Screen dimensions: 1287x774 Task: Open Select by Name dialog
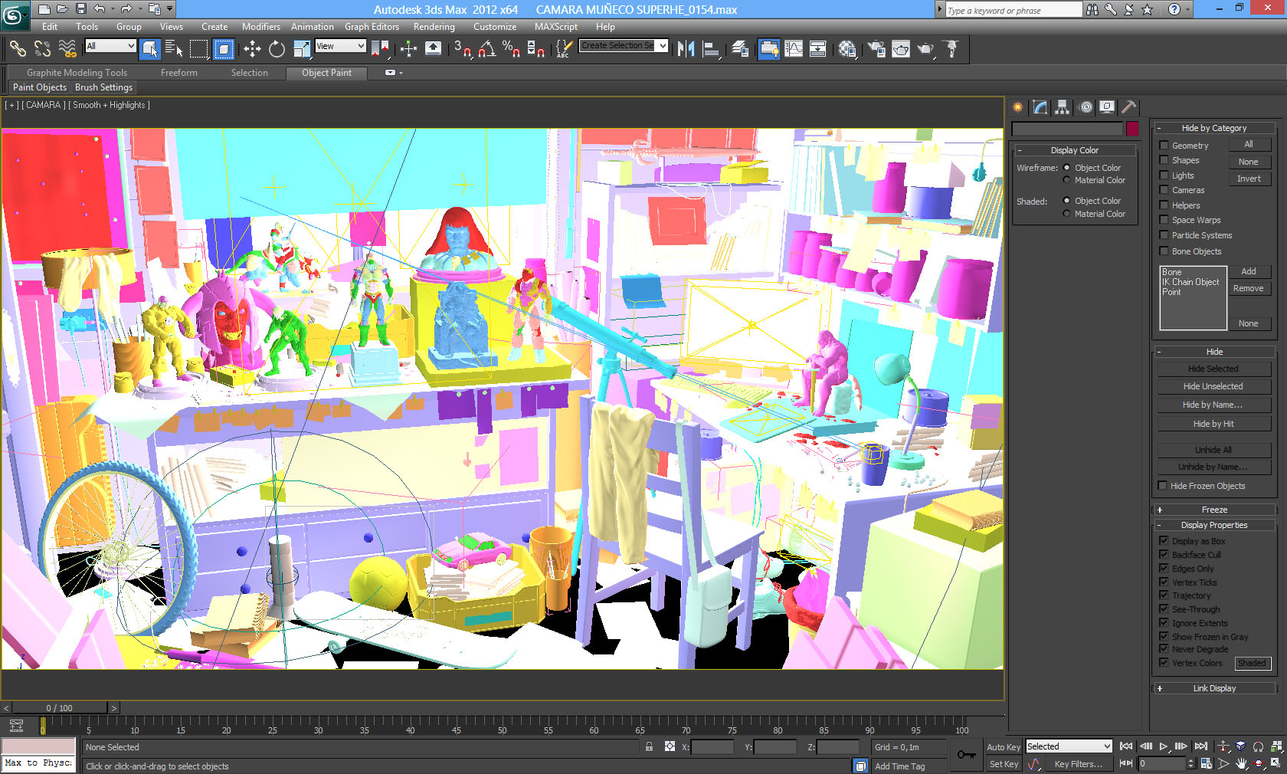pyautogui.click(x=174, y=49)
